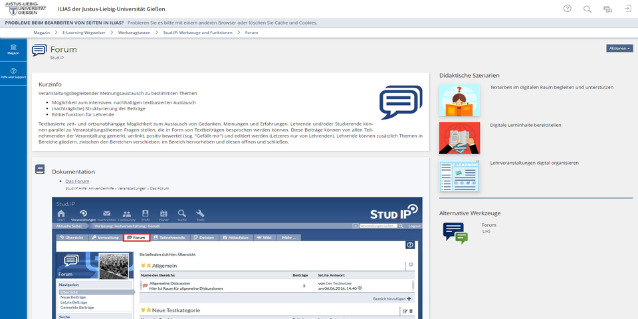Open the Das Forum documentation link
638x319 pixels.
[77, 181]
